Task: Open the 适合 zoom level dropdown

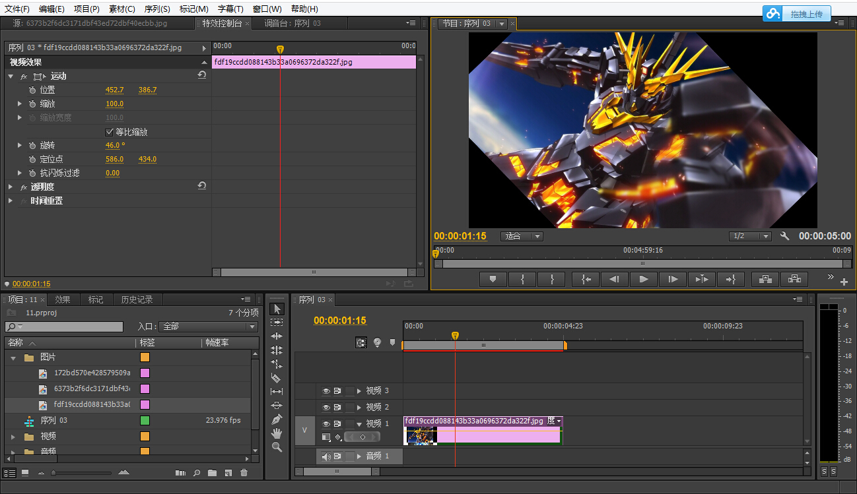Action: click(522, 236)
